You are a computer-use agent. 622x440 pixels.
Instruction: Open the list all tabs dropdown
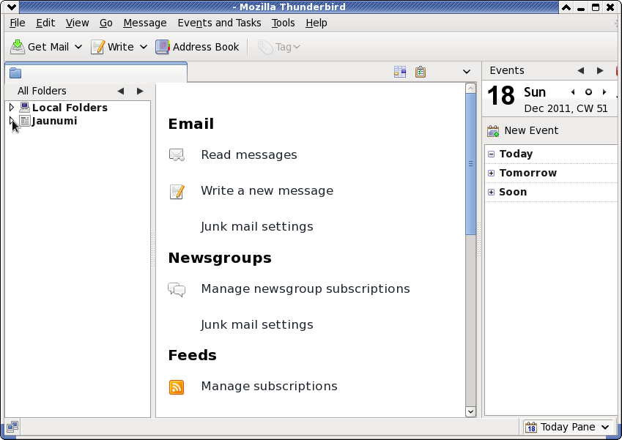click(467, 72)
